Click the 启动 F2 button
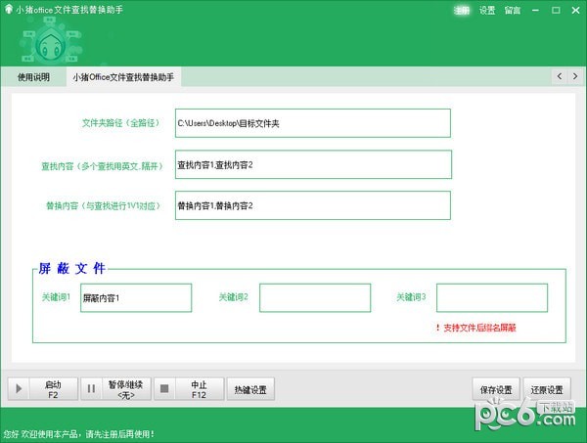Image resolution: width=587 pixels, height=443 pixels. [x=43, y=389]
